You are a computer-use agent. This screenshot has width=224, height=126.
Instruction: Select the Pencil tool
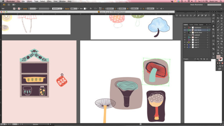click(222, 27)
